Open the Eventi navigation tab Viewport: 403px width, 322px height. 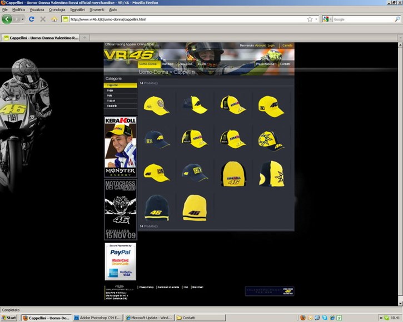202,64
